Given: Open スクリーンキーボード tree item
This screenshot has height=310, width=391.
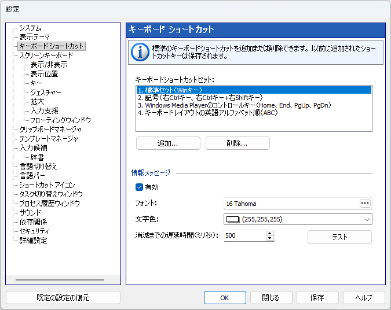Looking at the screenshot, I should pyautogui.click(x=46, y=56).
